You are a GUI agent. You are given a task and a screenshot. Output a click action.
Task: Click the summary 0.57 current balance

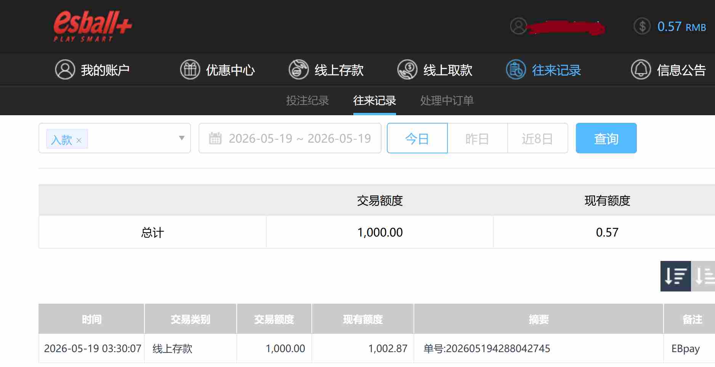click(x=607, y=232)
